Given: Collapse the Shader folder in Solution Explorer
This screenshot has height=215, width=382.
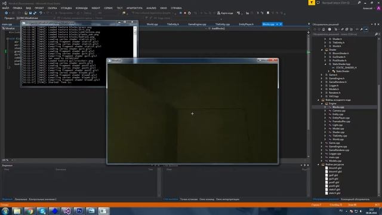Looking at the screenshot, I should [322, 50].
